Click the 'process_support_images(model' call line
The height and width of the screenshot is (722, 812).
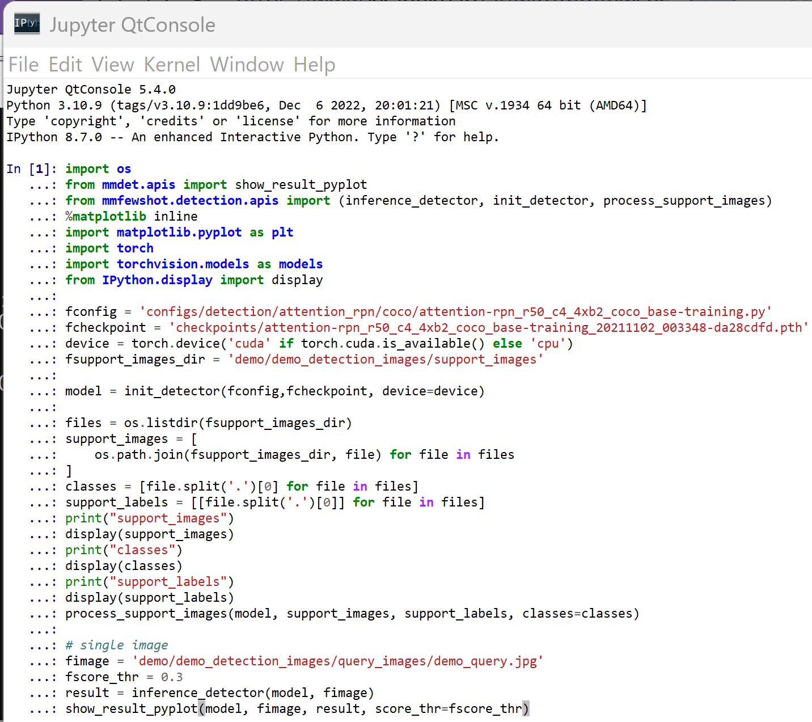pyautogui.click(x=352, y=614)
